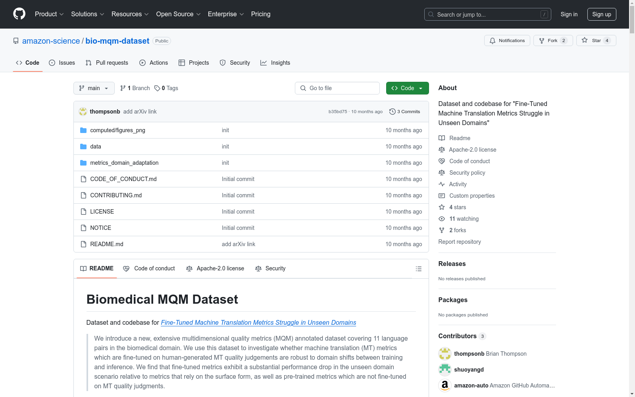Click the star icon beside 4 stars
The width and height of the screenshot is (635, 397).
click(442, 207)
